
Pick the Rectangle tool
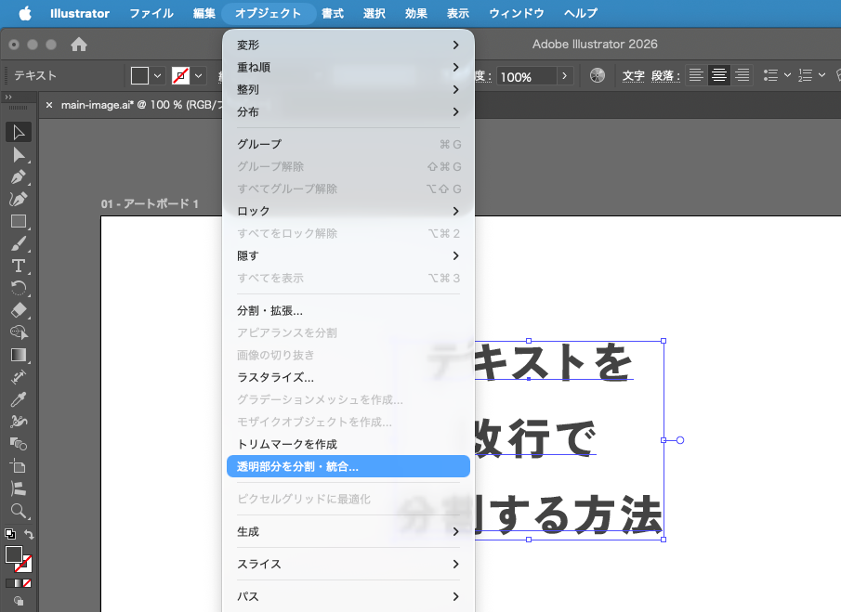click(x=19, y=222)
